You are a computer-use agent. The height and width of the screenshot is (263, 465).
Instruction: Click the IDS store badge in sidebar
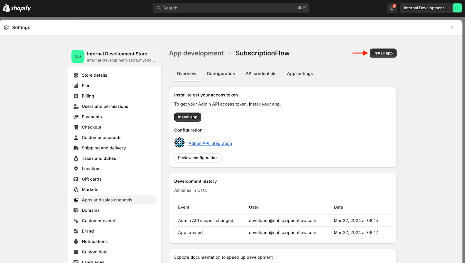click(x=78, y=56)
